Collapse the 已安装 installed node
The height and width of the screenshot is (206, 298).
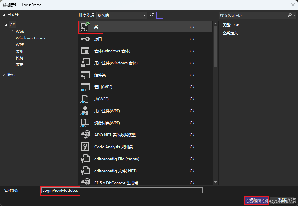click(4, 15)
